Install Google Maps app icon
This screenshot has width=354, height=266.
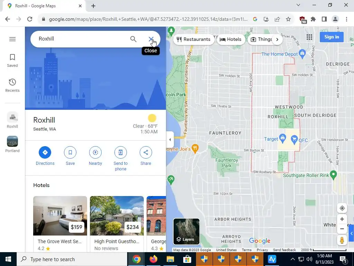(266, 19)
